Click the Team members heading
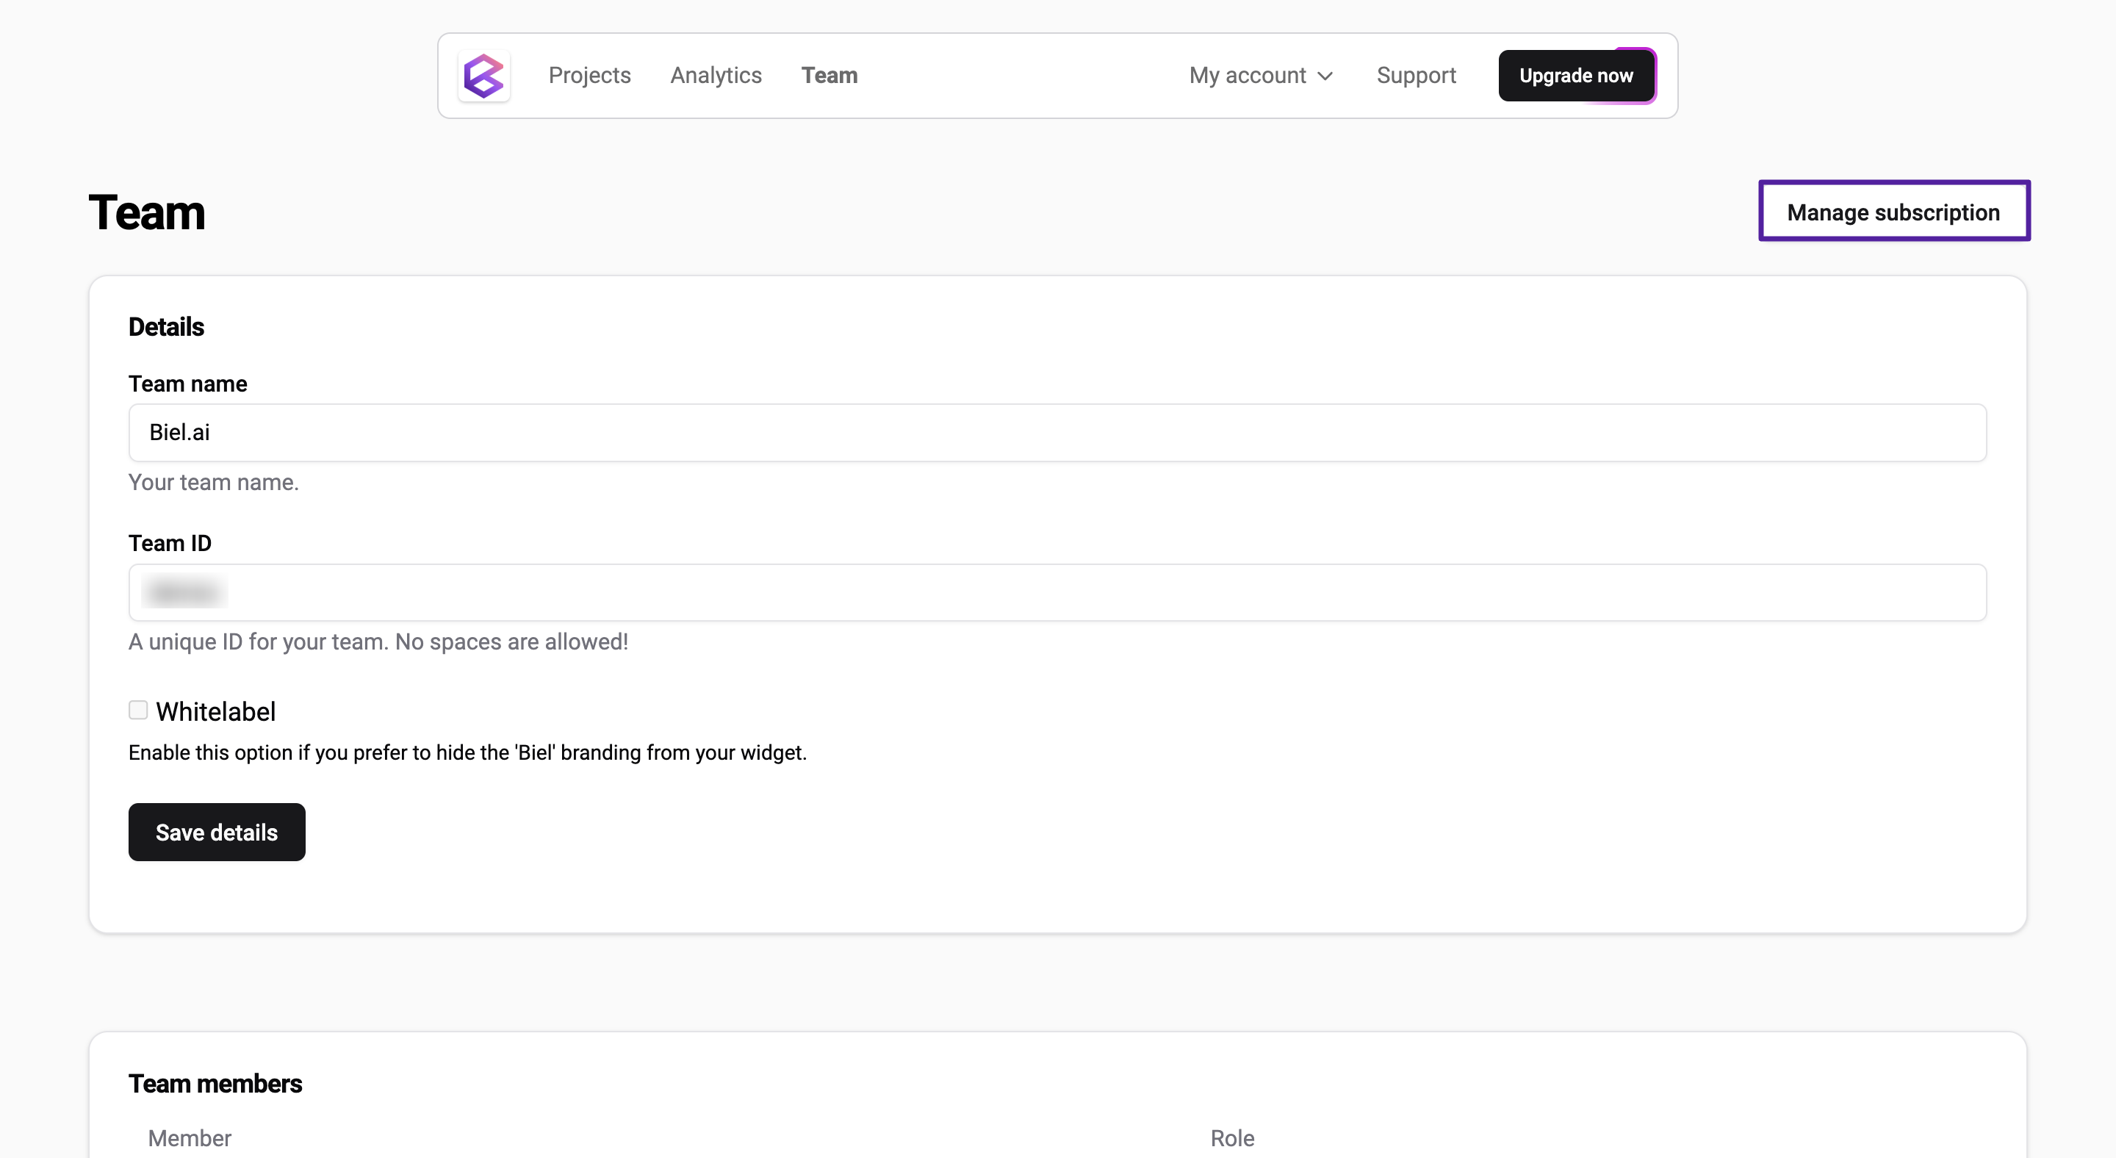 click(x=215, y=1083)
